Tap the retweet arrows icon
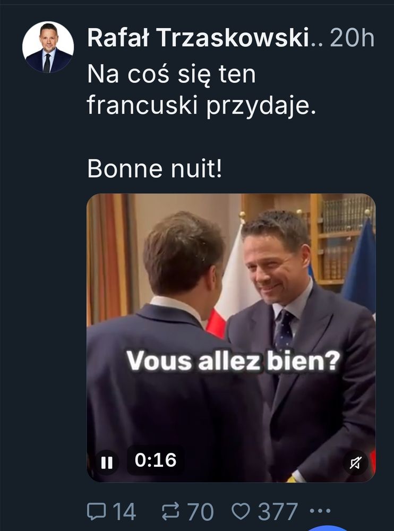Viewport: 394px width, 531px height. (170, 511)
